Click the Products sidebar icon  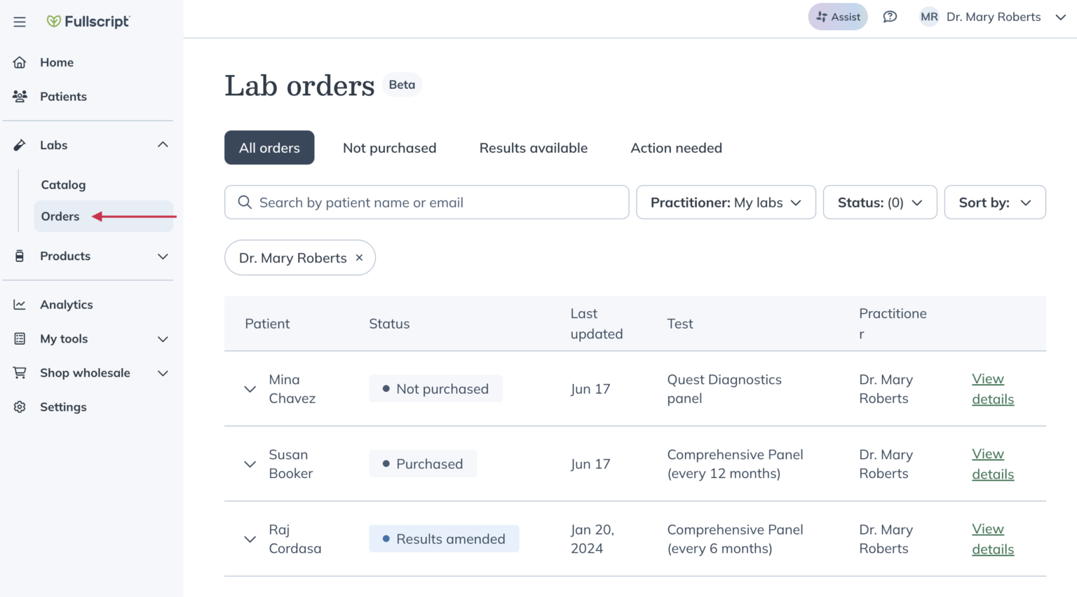point(19,256)
